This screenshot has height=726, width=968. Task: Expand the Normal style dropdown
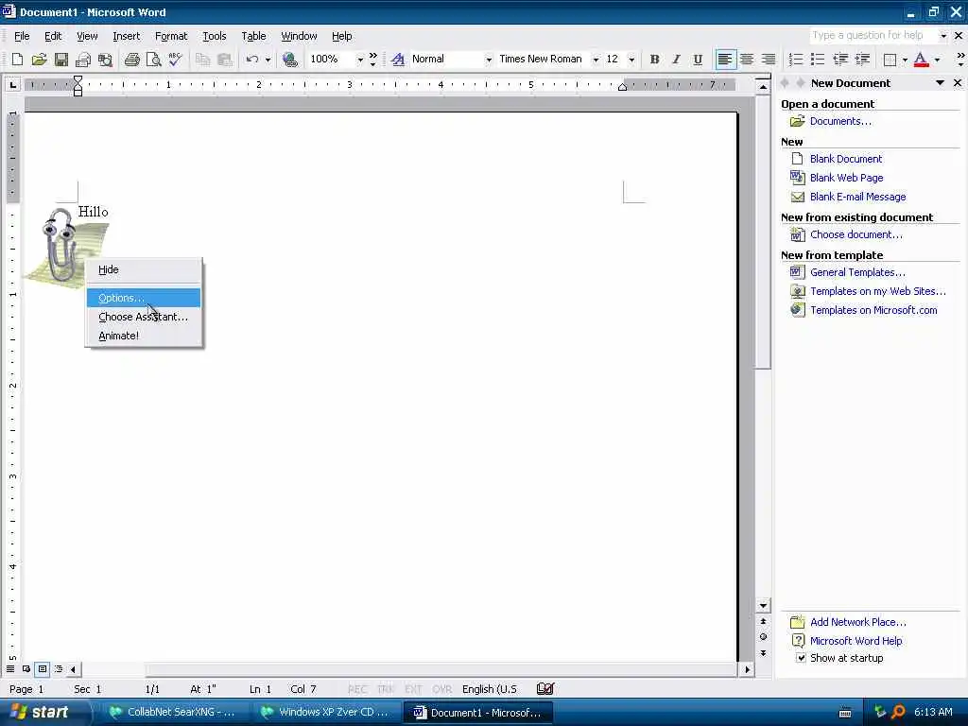489,60
